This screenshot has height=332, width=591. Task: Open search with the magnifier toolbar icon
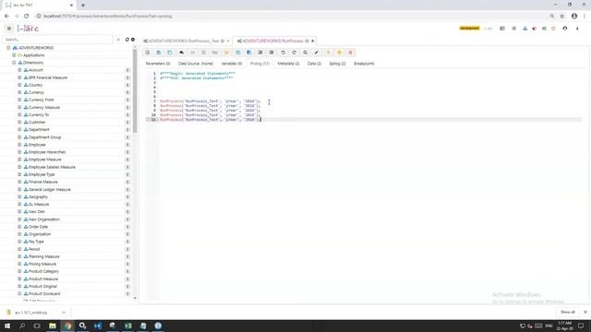point(306,53)
